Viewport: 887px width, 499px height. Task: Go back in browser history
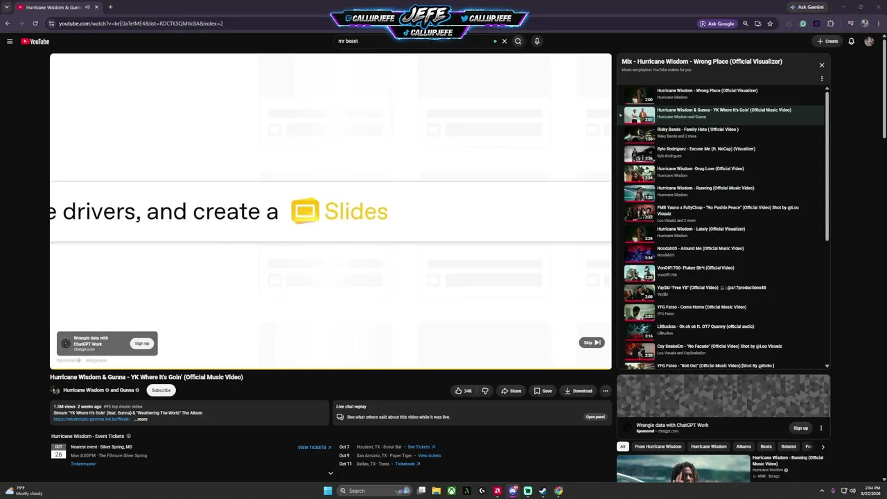coord(8,24)
